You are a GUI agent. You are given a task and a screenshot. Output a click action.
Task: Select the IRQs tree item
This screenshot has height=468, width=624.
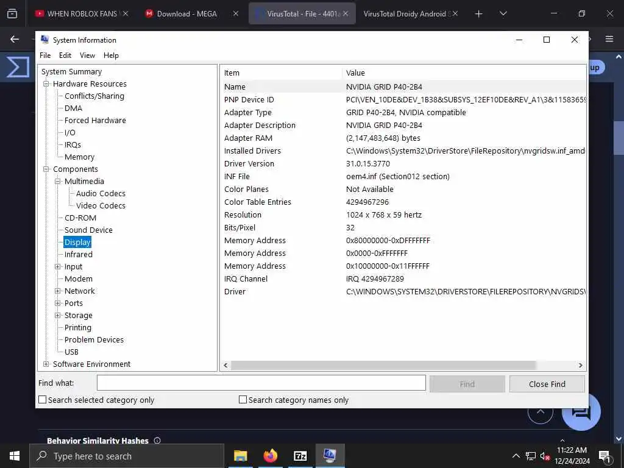pyautogui.click(x=73, y=145)
